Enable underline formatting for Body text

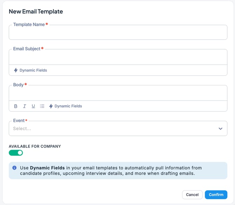click(33, 106)
